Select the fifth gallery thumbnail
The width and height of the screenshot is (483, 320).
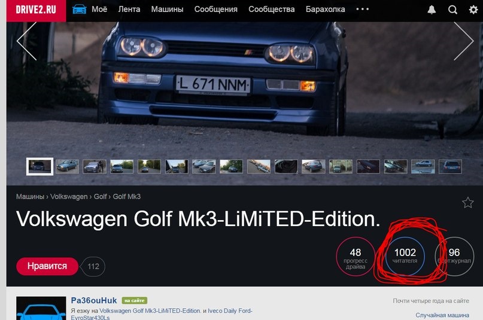(150, 166)
